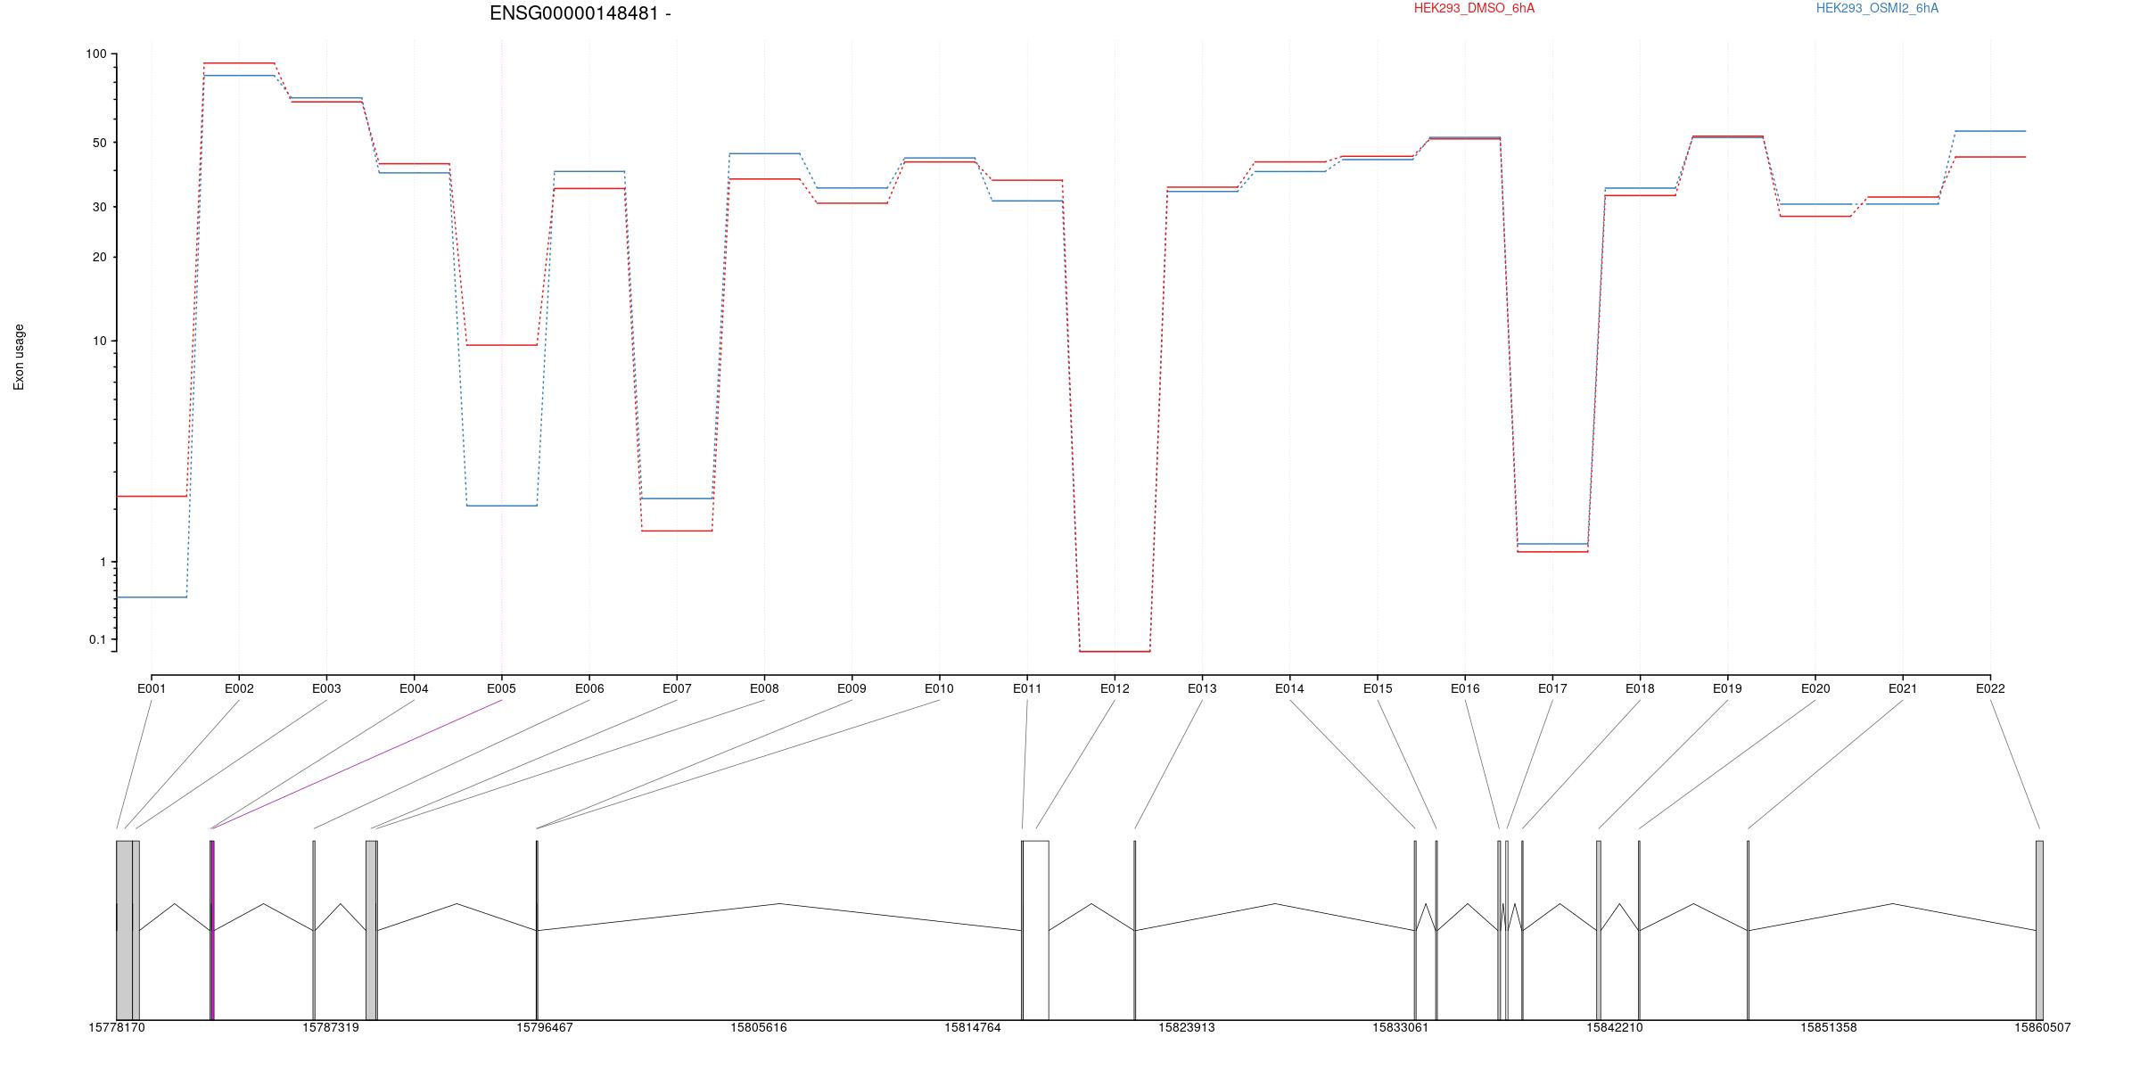Click exon label E003
Viewport: 2140px width, 1070px height.
click(326, 688)
